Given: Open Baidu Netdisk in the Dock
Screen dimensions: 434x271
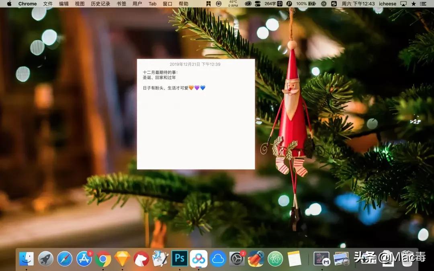Looking at the screenshot, I should pos(199,259).
